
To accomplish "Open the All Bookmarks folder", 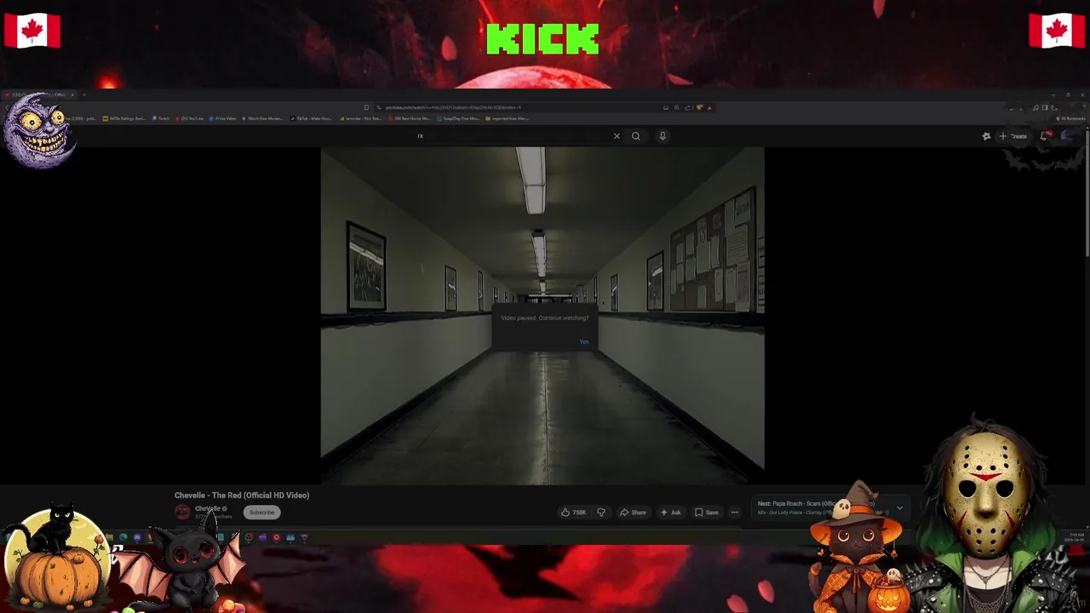I will [x=1070, y=118].
